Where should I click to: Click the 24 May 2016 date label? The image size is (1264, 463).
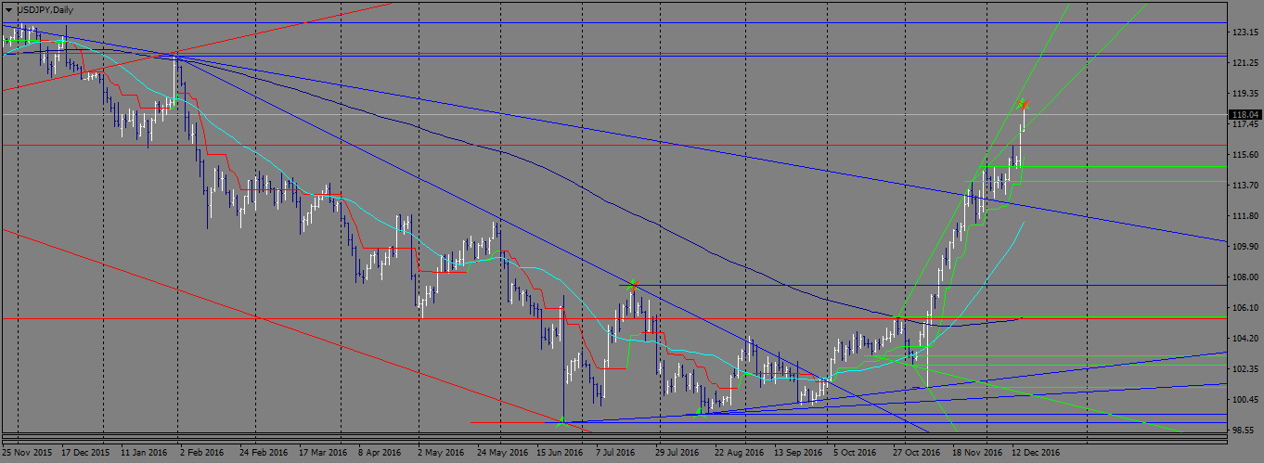pyautogui.click(x=502, y=453)
